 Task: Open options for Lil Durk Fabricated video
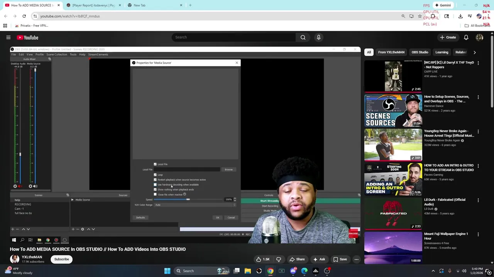478,200
